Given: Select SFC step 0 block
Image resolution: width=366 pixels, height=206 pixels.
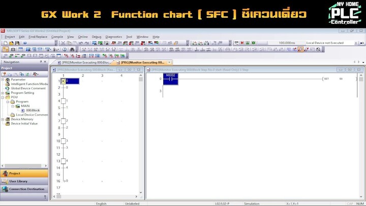Looking at the screenshot, I should click(x=70, y=81).
